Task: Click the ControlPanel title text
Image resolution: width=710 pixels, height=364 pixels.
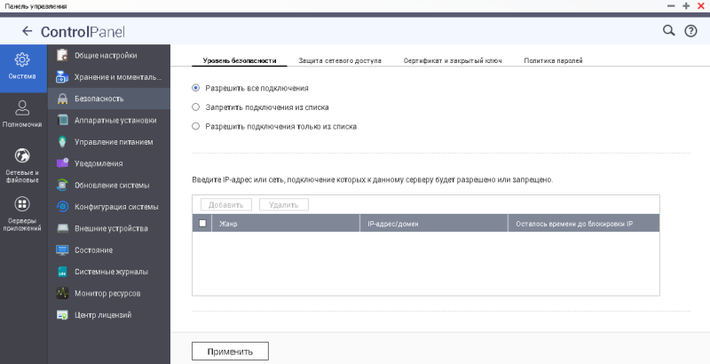Action: pos(83,32)
